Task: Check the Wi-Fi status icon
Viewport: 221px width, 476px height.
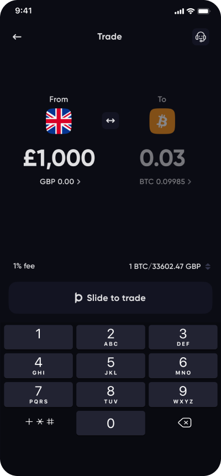Action: point(191,11)
